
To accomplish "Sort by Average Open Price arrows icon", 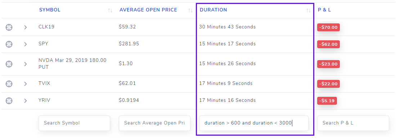I will click(x=190, y=10).
